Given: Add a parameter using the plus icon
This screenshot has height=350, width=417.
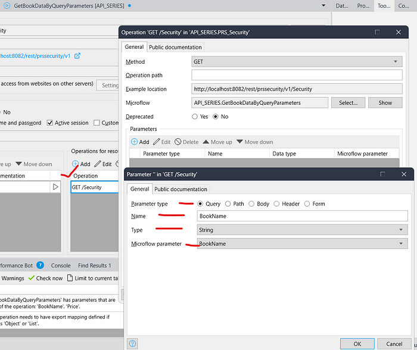Looking at the screenshot, I should point(135,142).
